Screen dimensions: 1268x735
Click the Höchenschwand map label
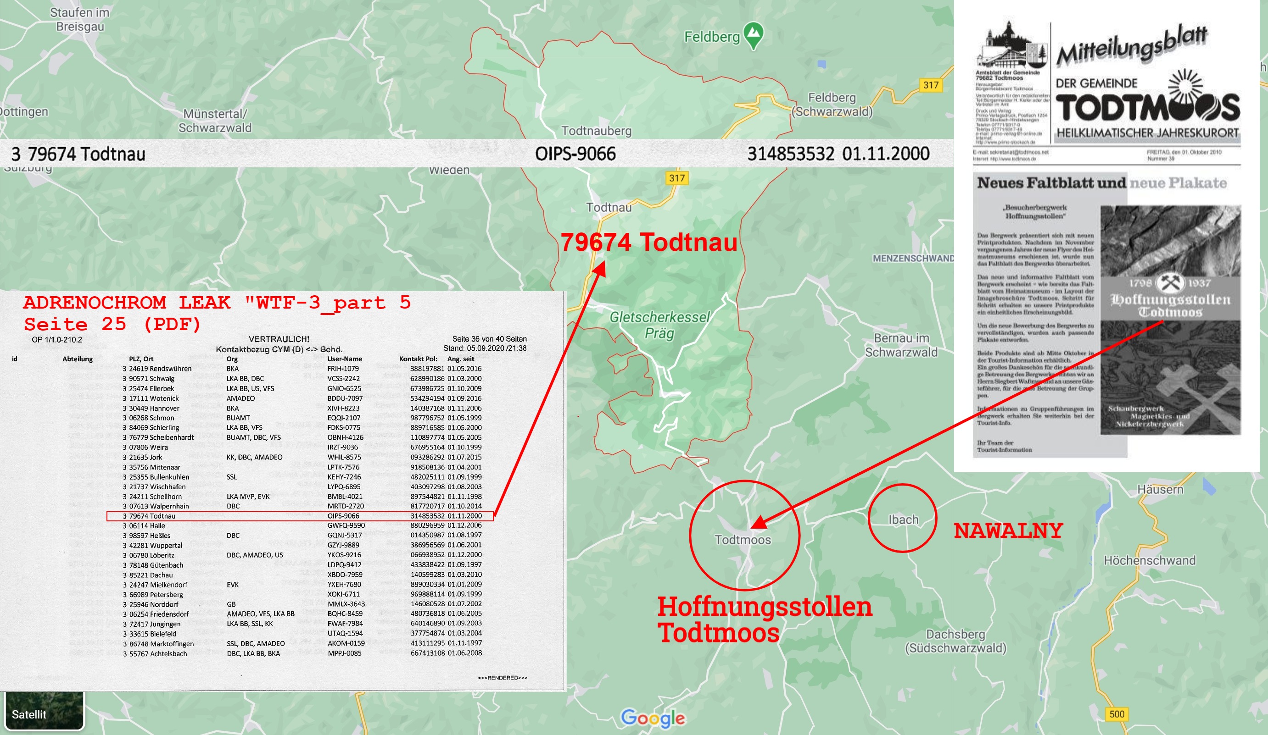click(x=1150, y=561)
